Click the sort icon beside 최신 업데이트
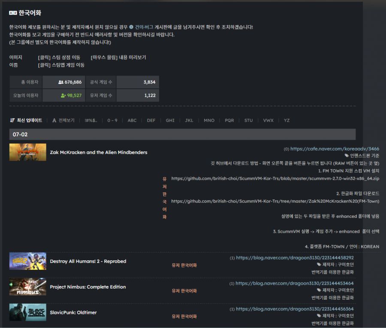This screenshot has height=328, width=386. (12, 120)
